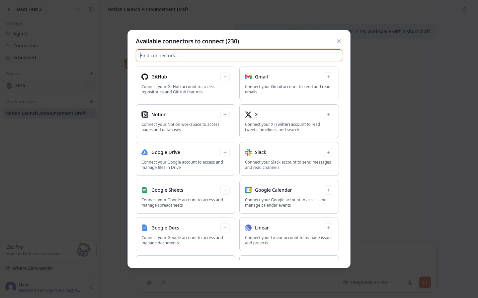Viewport: 478px width, 298px height.
Task: Open the DeepSeek V4 Pro model dropdown
Action: (x=368, y=282)
